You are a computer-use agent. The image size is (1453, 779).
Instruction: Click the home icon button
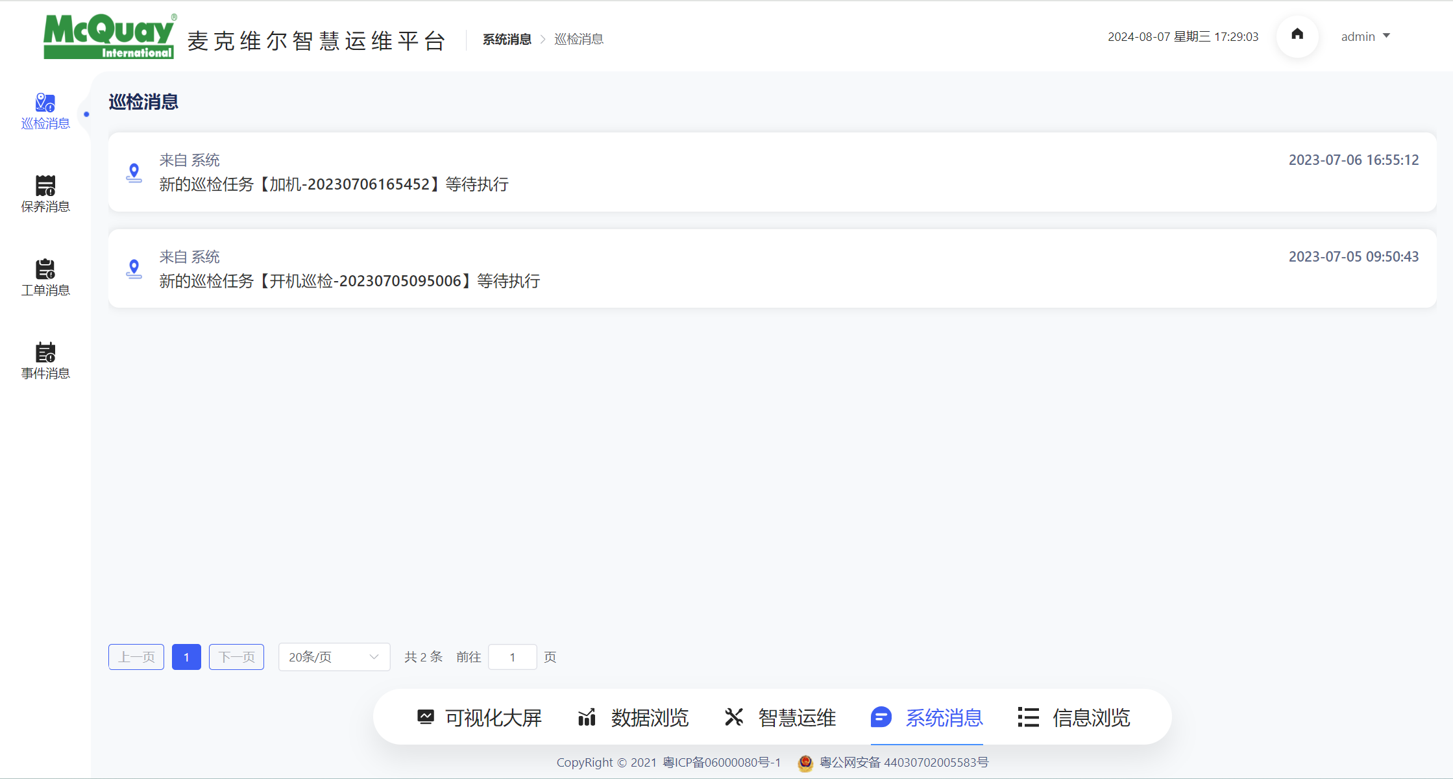(x=1297, y=36)
